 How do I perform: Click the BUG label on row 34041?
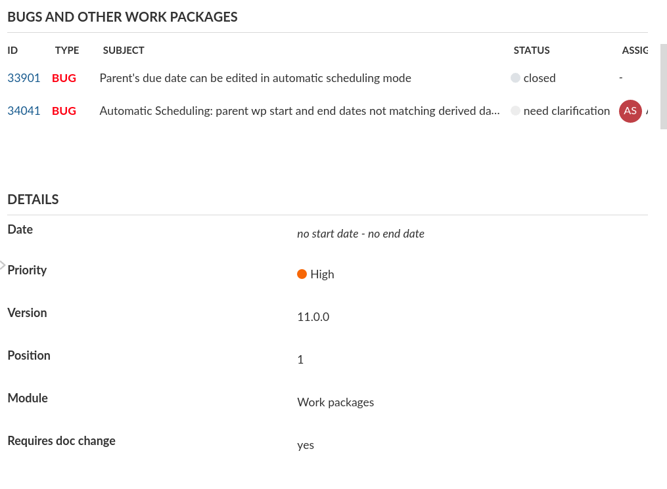point(64,111)
